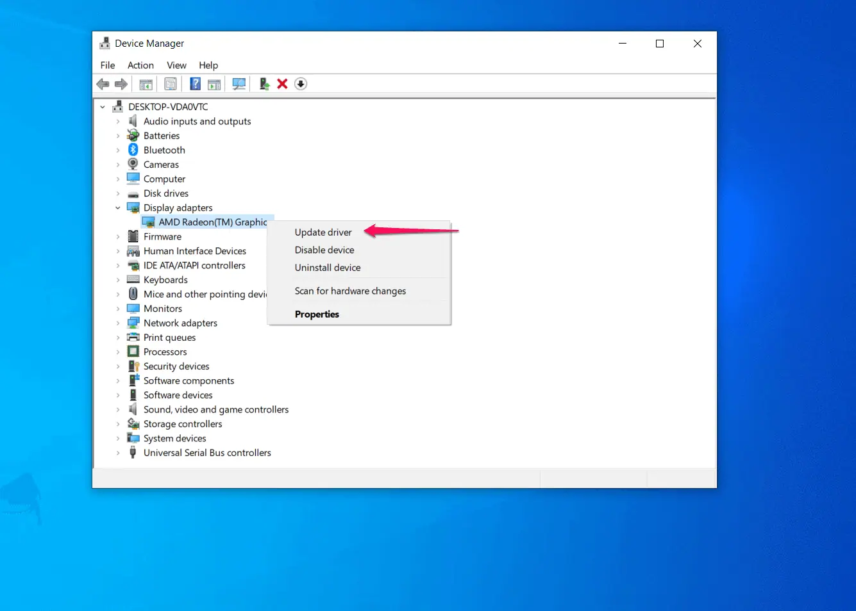Expand the Software devices chevron
The image size is (856, 611).
pyautogui.click(x=118, y=395)
